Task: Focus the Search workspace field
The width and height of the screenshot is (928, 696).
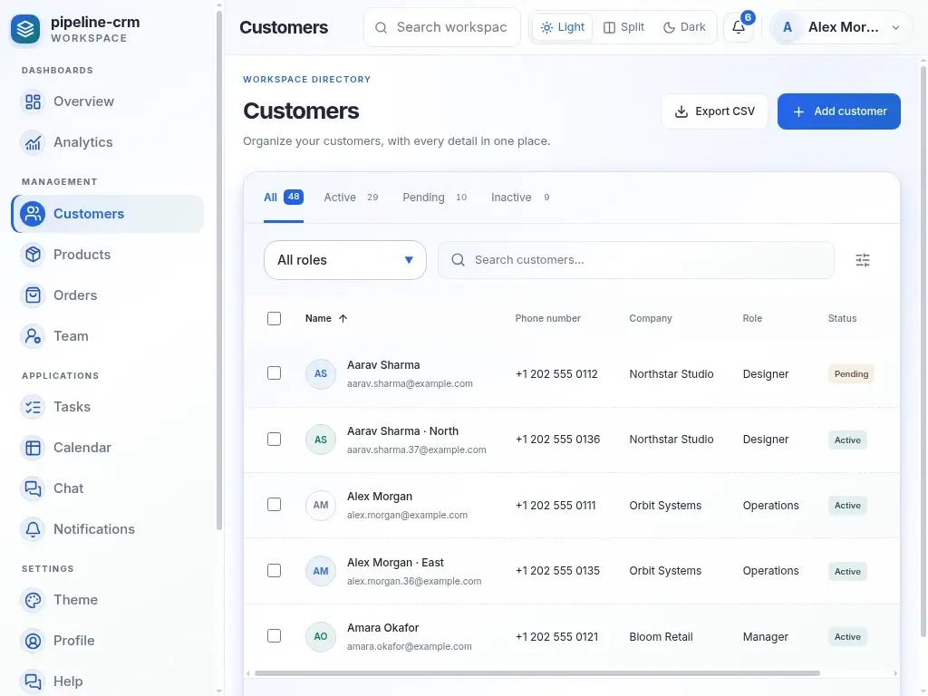Action: coord(442,27)
